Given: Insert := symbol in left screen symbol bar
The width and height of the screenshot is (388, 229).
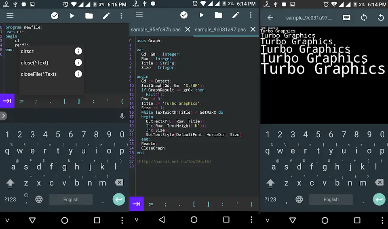Looking at the screenshot, I should pyautogui.click(x=21, y=101).
